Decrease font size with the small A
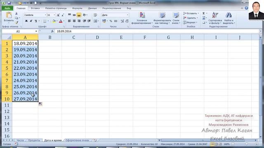The width and height of the screenshot is (264, 148). pos(63,15)
